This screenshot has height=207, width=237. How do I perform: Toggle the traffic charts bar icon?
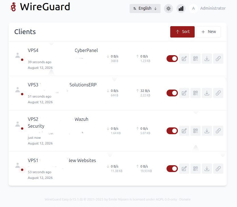pos(181,9)
